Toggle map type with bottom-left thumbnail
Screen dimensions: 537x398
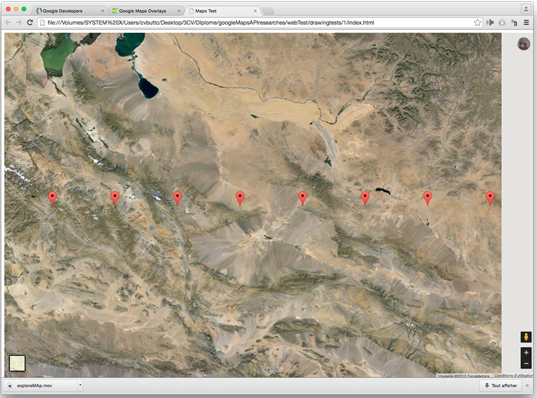[x=17, y=364]
